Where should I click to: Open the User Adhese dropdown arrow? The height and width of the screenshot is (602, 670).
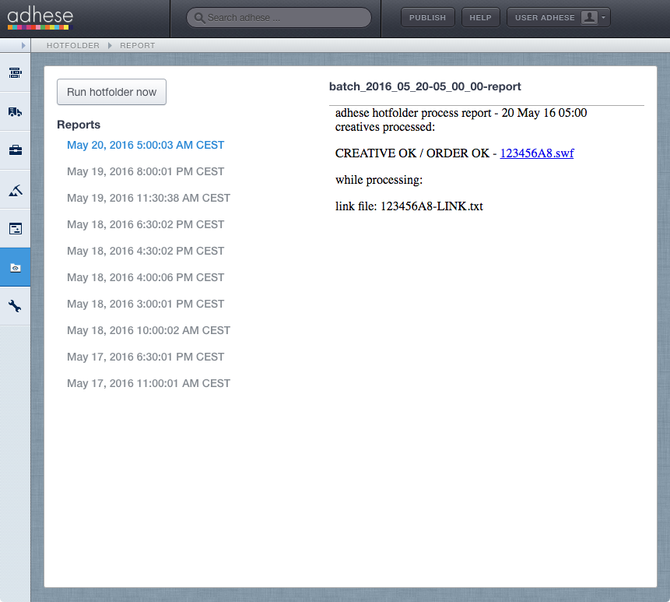[x=603, y=18]
